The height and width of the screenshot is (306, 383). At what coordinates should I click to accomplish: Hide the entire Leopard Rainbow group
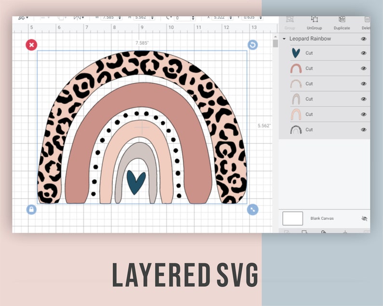point(363,39)
